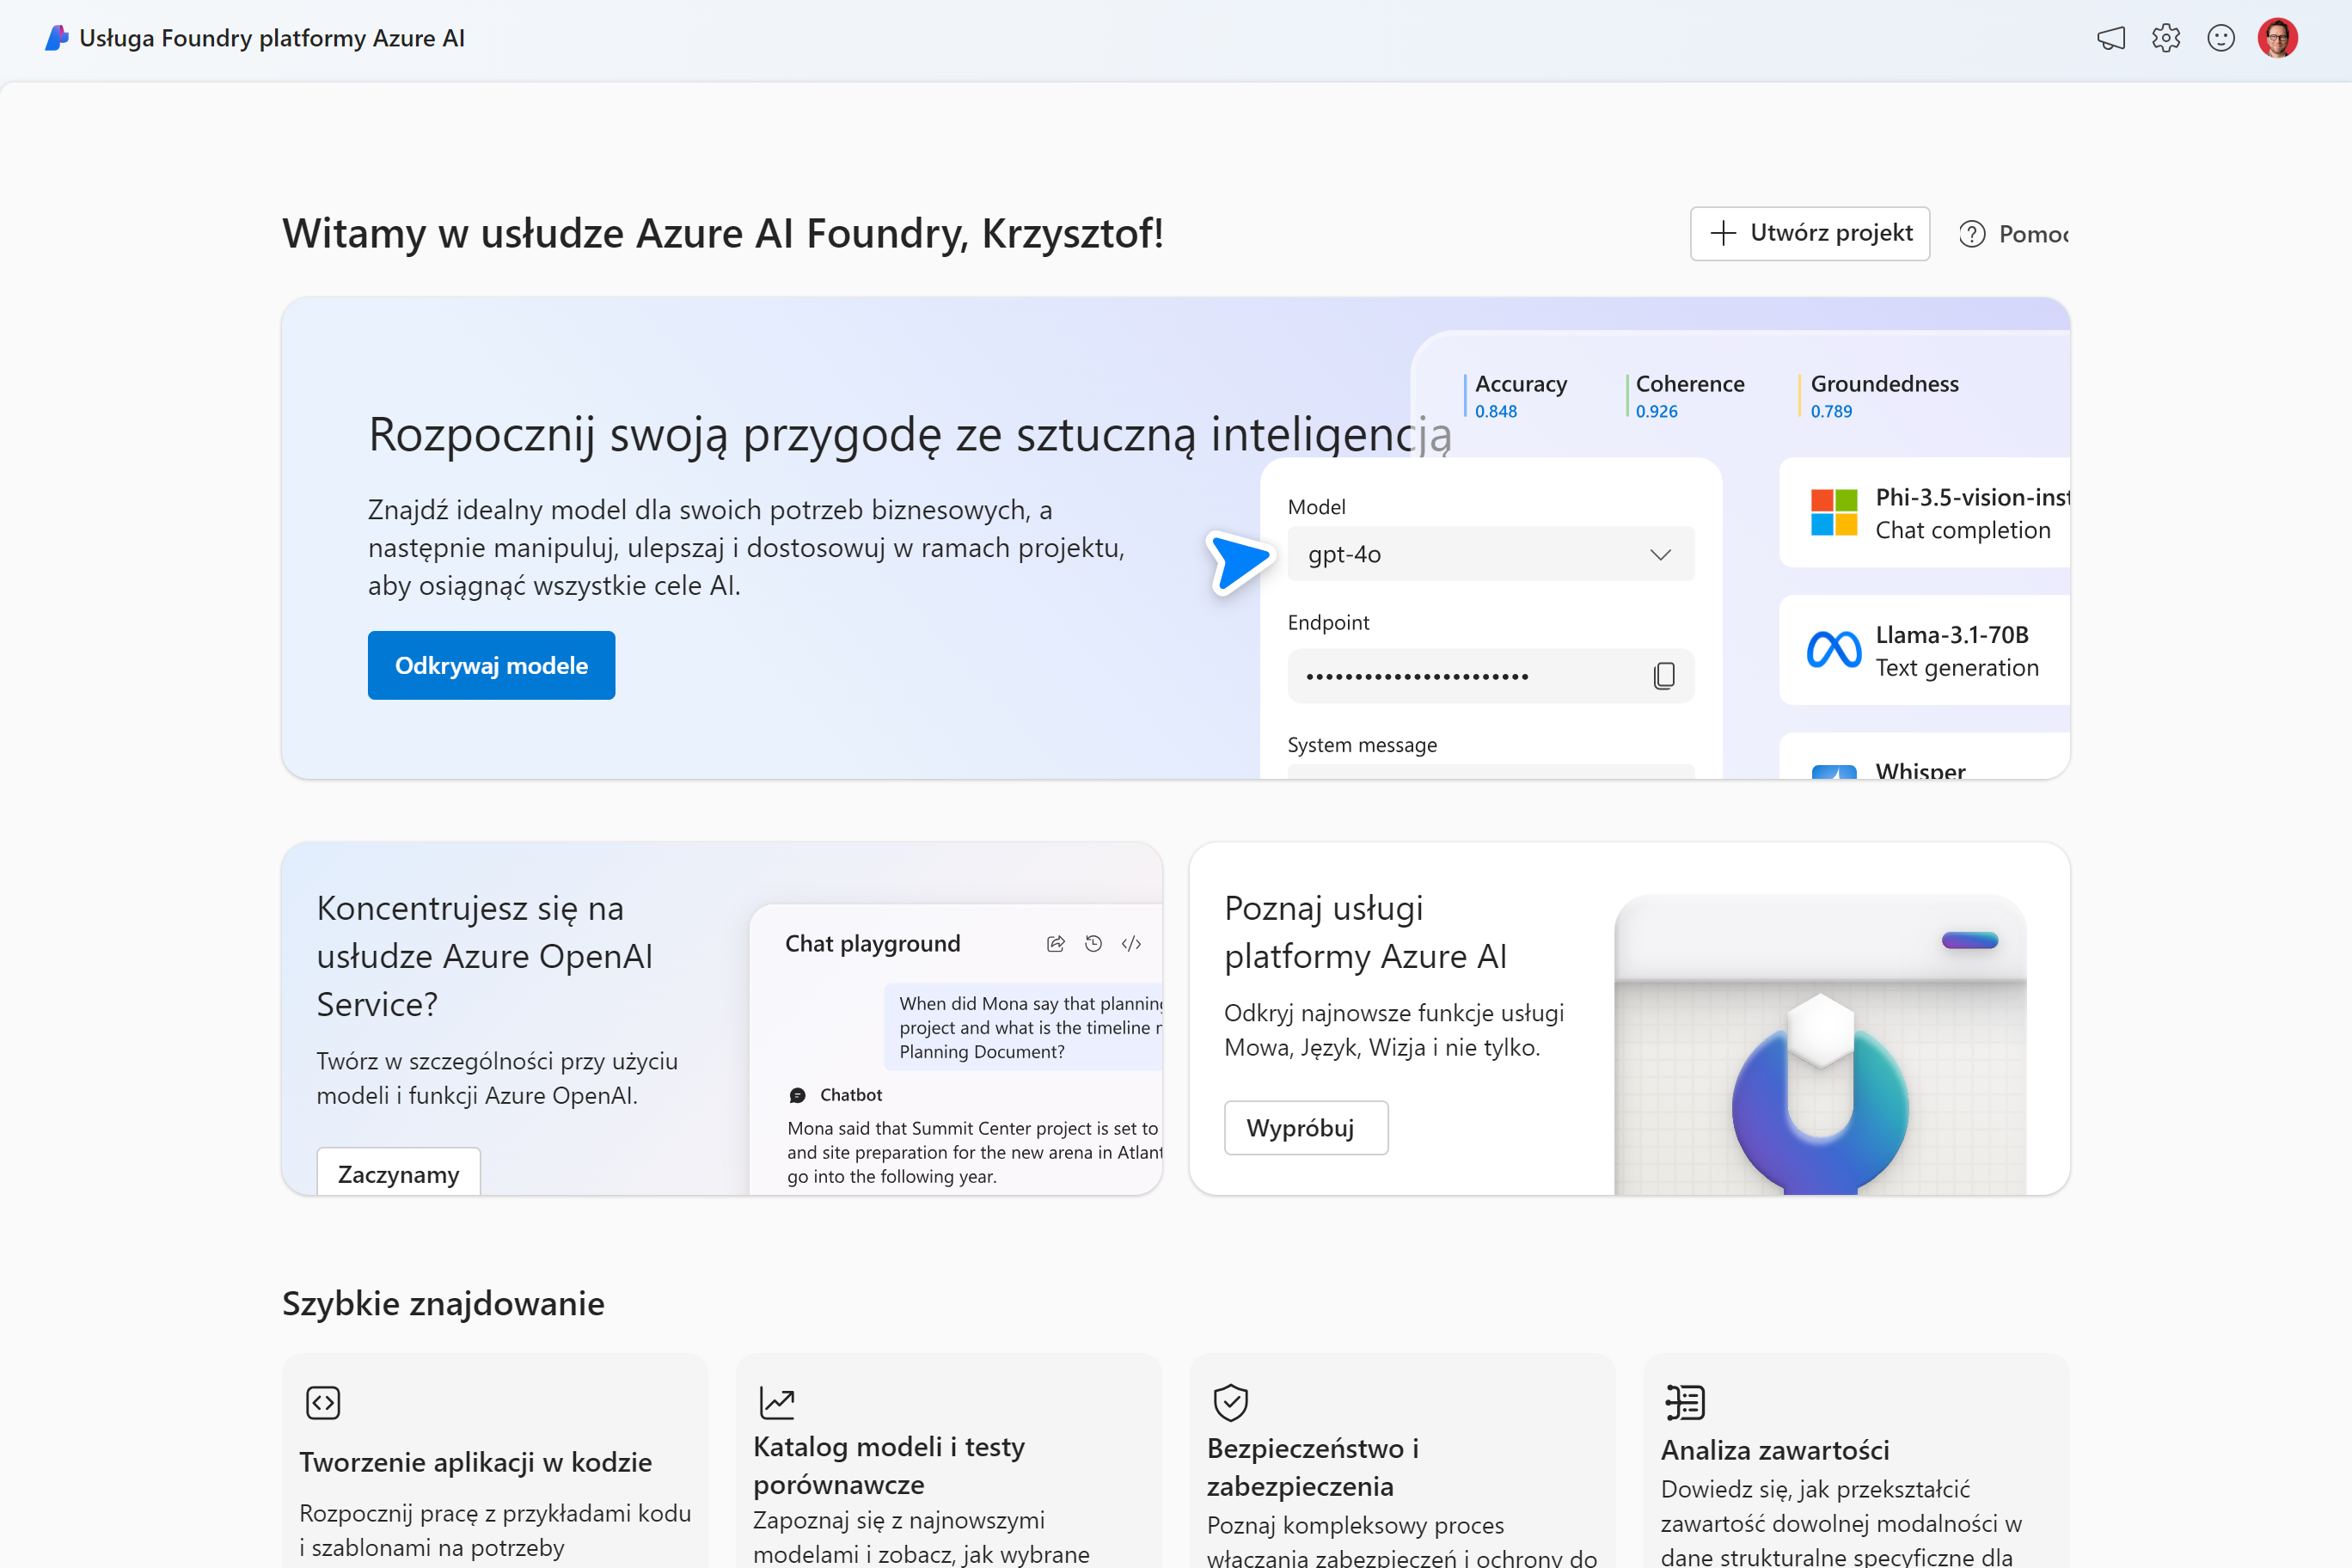The height and width of the screenshot is (1568, 2352).
Task: Click the Meta logo on the Llama-3.1-70B card
Action: [1834, 650]
